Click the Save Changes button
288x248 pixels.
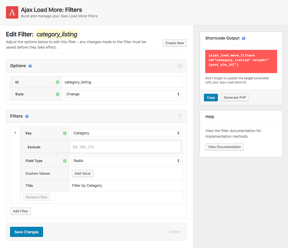pyautogui.click(x=27, y=232)
